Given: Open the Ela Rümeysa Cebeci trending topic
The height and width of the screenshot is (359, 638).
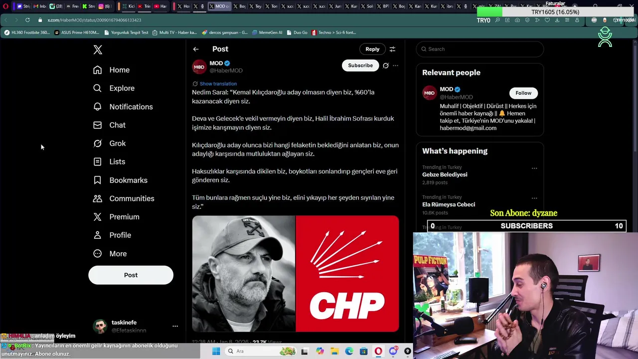Looking at the screenshot, I should [449, 204].
